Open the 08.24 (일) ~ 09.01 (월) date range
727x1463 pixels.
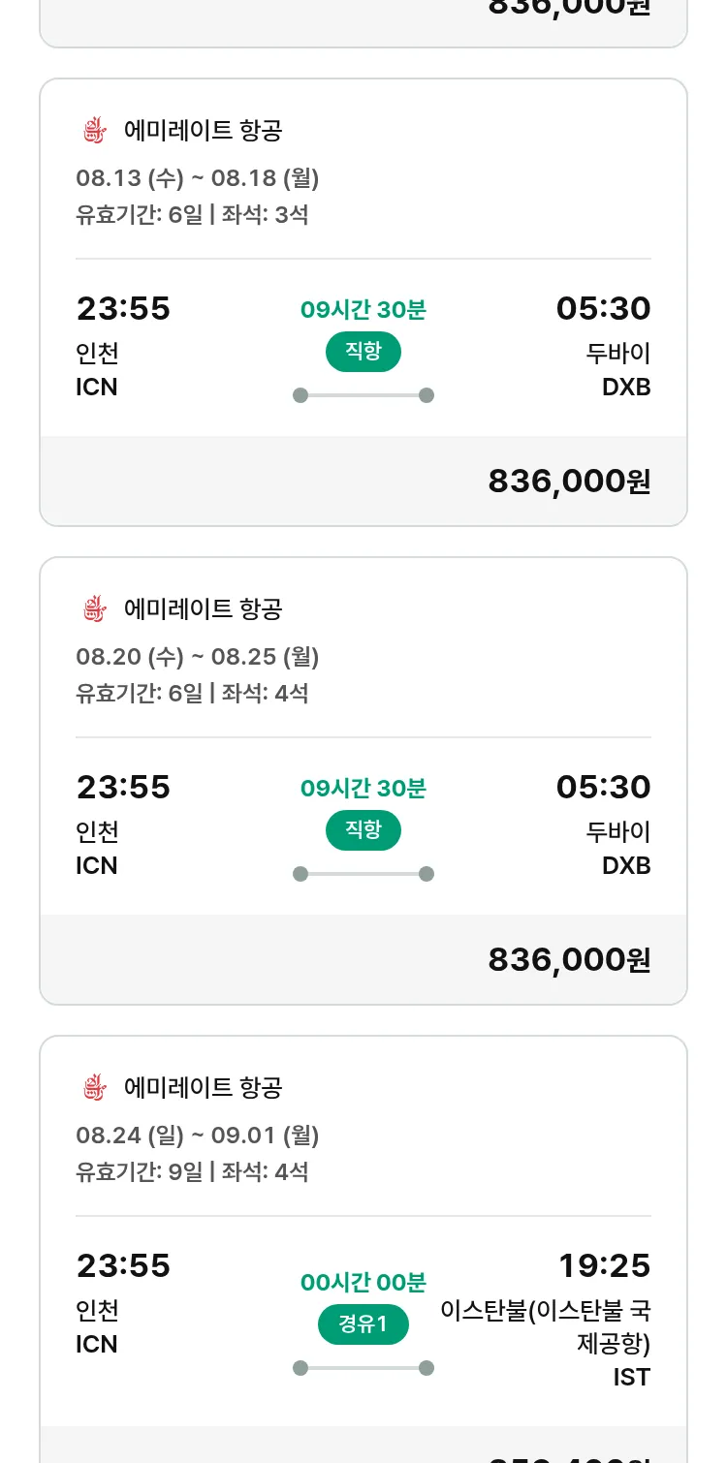click(x=198, y=1136)
